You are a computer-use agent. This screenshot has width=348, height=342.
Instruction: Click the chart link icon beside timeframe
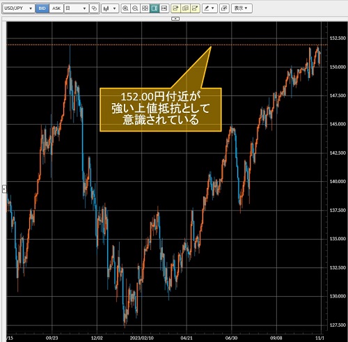click(x=94, y=8)
